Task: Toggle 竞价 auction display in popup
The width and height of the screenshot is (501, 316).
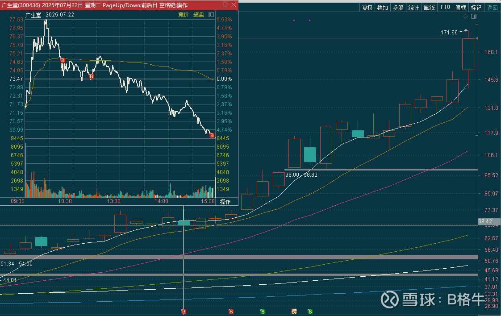Action: (184, 15)
